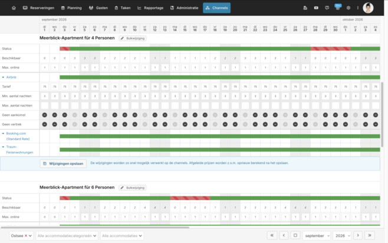Image resolution: width=388 pixels, height=243 pixels.
Task: Click the Traum-Ferienwohnungen green availability bar
Action: click(220, 149)
